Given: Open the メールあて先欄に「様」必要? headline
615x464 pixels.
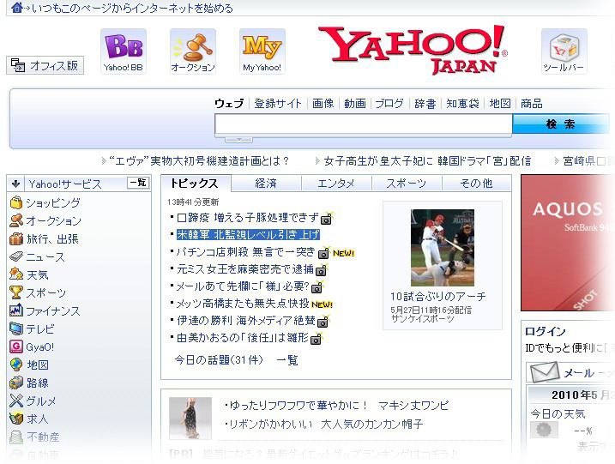Looking at the screenshot, I should (x=243, y=286).
